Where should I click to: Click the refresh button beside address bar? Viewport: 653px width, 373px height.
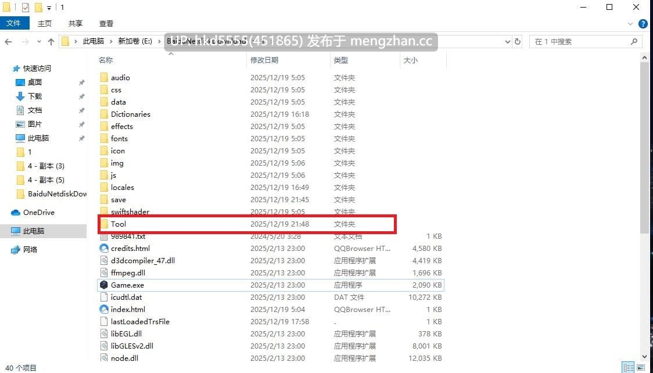(x=518, y=42)
